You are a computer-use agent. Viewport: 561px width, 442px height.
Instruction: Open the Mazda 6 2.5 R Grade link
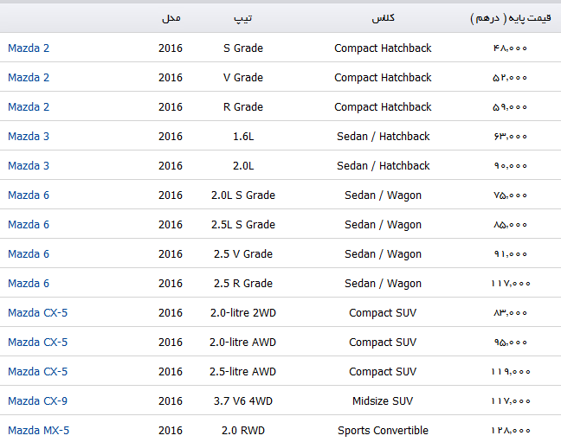[29, 283]
